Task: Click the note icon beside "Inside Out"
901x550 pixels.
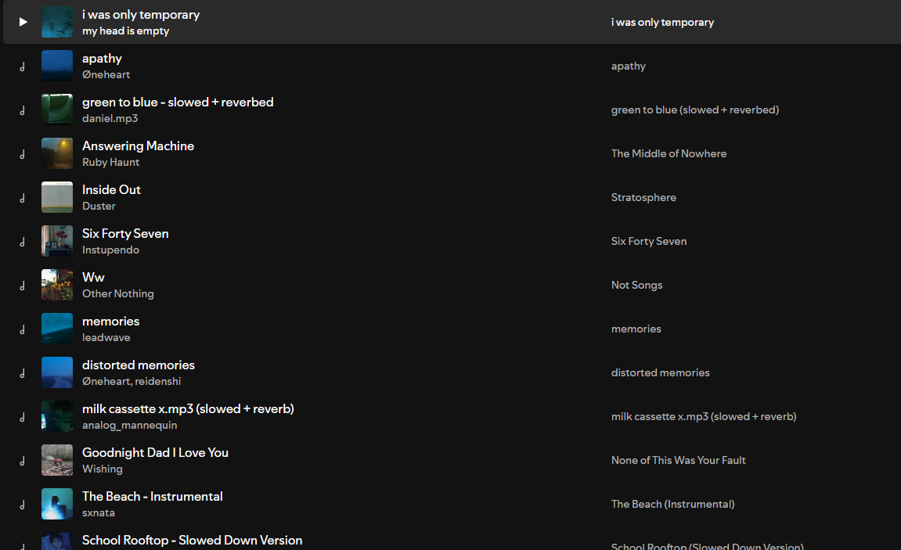Action: point(23,198)
